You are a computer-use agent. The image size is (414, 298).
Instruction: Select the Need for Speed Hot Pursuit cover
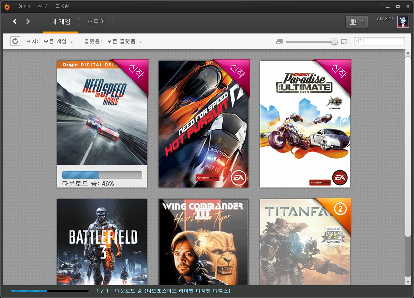pos(204,124)
